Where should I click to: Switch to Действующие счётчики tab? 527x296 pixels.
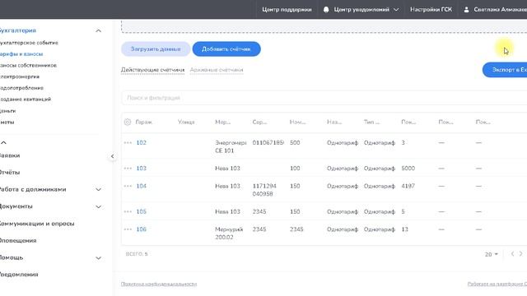152,70
